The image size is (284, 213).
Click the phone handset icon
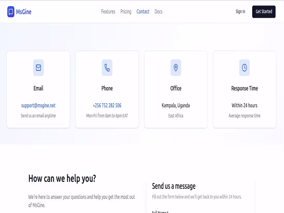tap(107, 68)
